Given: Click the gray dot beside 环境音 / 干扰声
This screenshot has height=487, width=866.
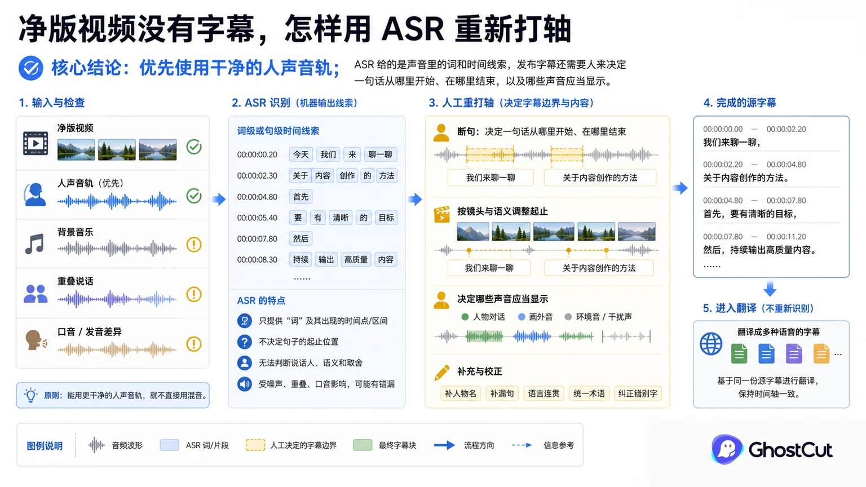Looking at the screenshot, I should tap(568, 317).
